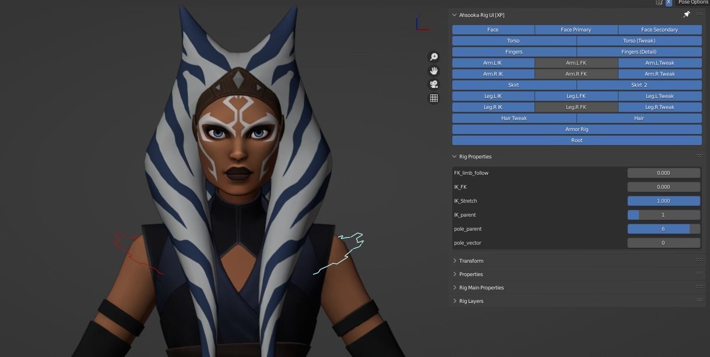Click the Leg.R IK layer button
Screen dimensions: 710x357
click(493, 107)
